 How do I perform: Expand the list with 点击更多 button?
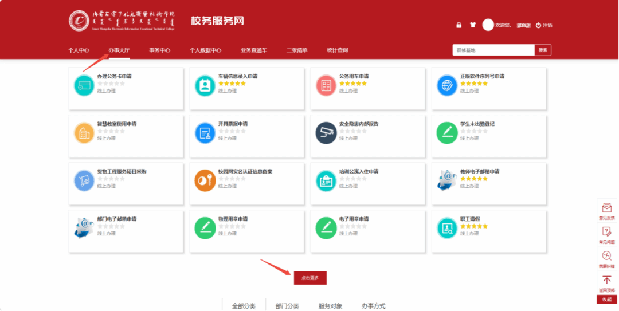pyautogui.click(x=310, y=278)
